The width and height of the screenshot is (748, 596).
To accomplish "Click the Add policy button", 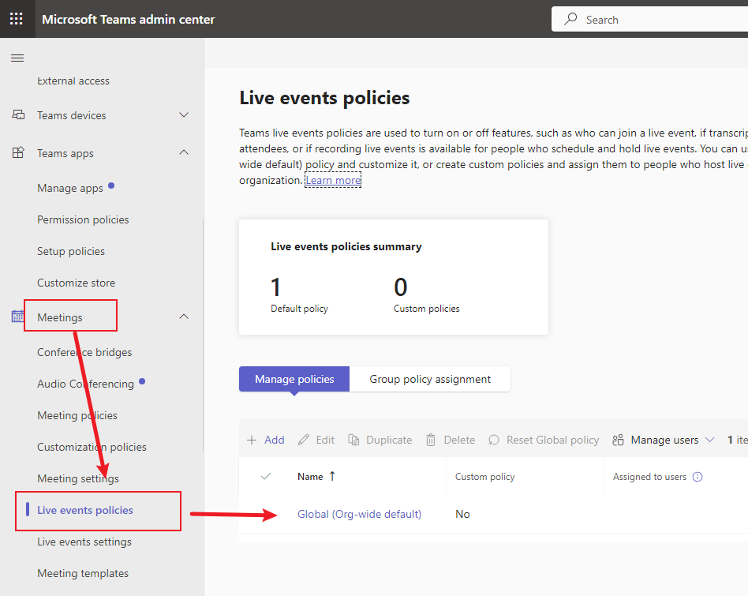I will click(x=266, y=440).
